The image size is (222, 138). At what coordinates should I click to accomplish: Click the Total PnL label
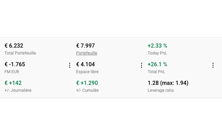156,72
